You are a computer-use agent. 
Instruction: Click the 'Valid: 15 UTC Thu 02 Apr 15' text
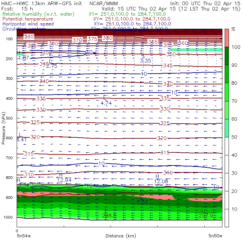click(138, 9)
